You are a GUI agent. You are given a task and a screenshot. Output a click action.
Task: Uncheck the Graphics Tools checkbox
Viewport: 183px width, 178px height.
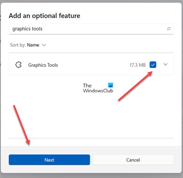[153, 65]
